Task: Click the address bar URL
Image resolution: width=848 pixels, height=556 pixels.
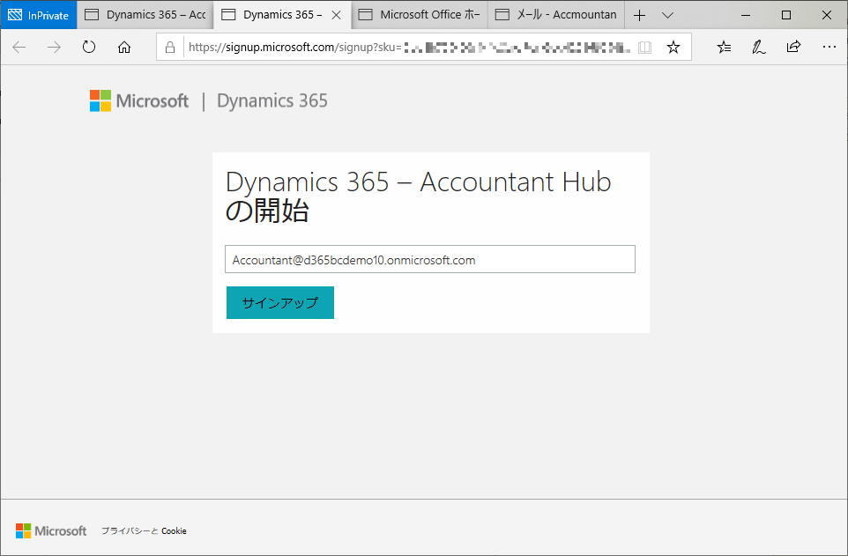Action: point(409,48)
